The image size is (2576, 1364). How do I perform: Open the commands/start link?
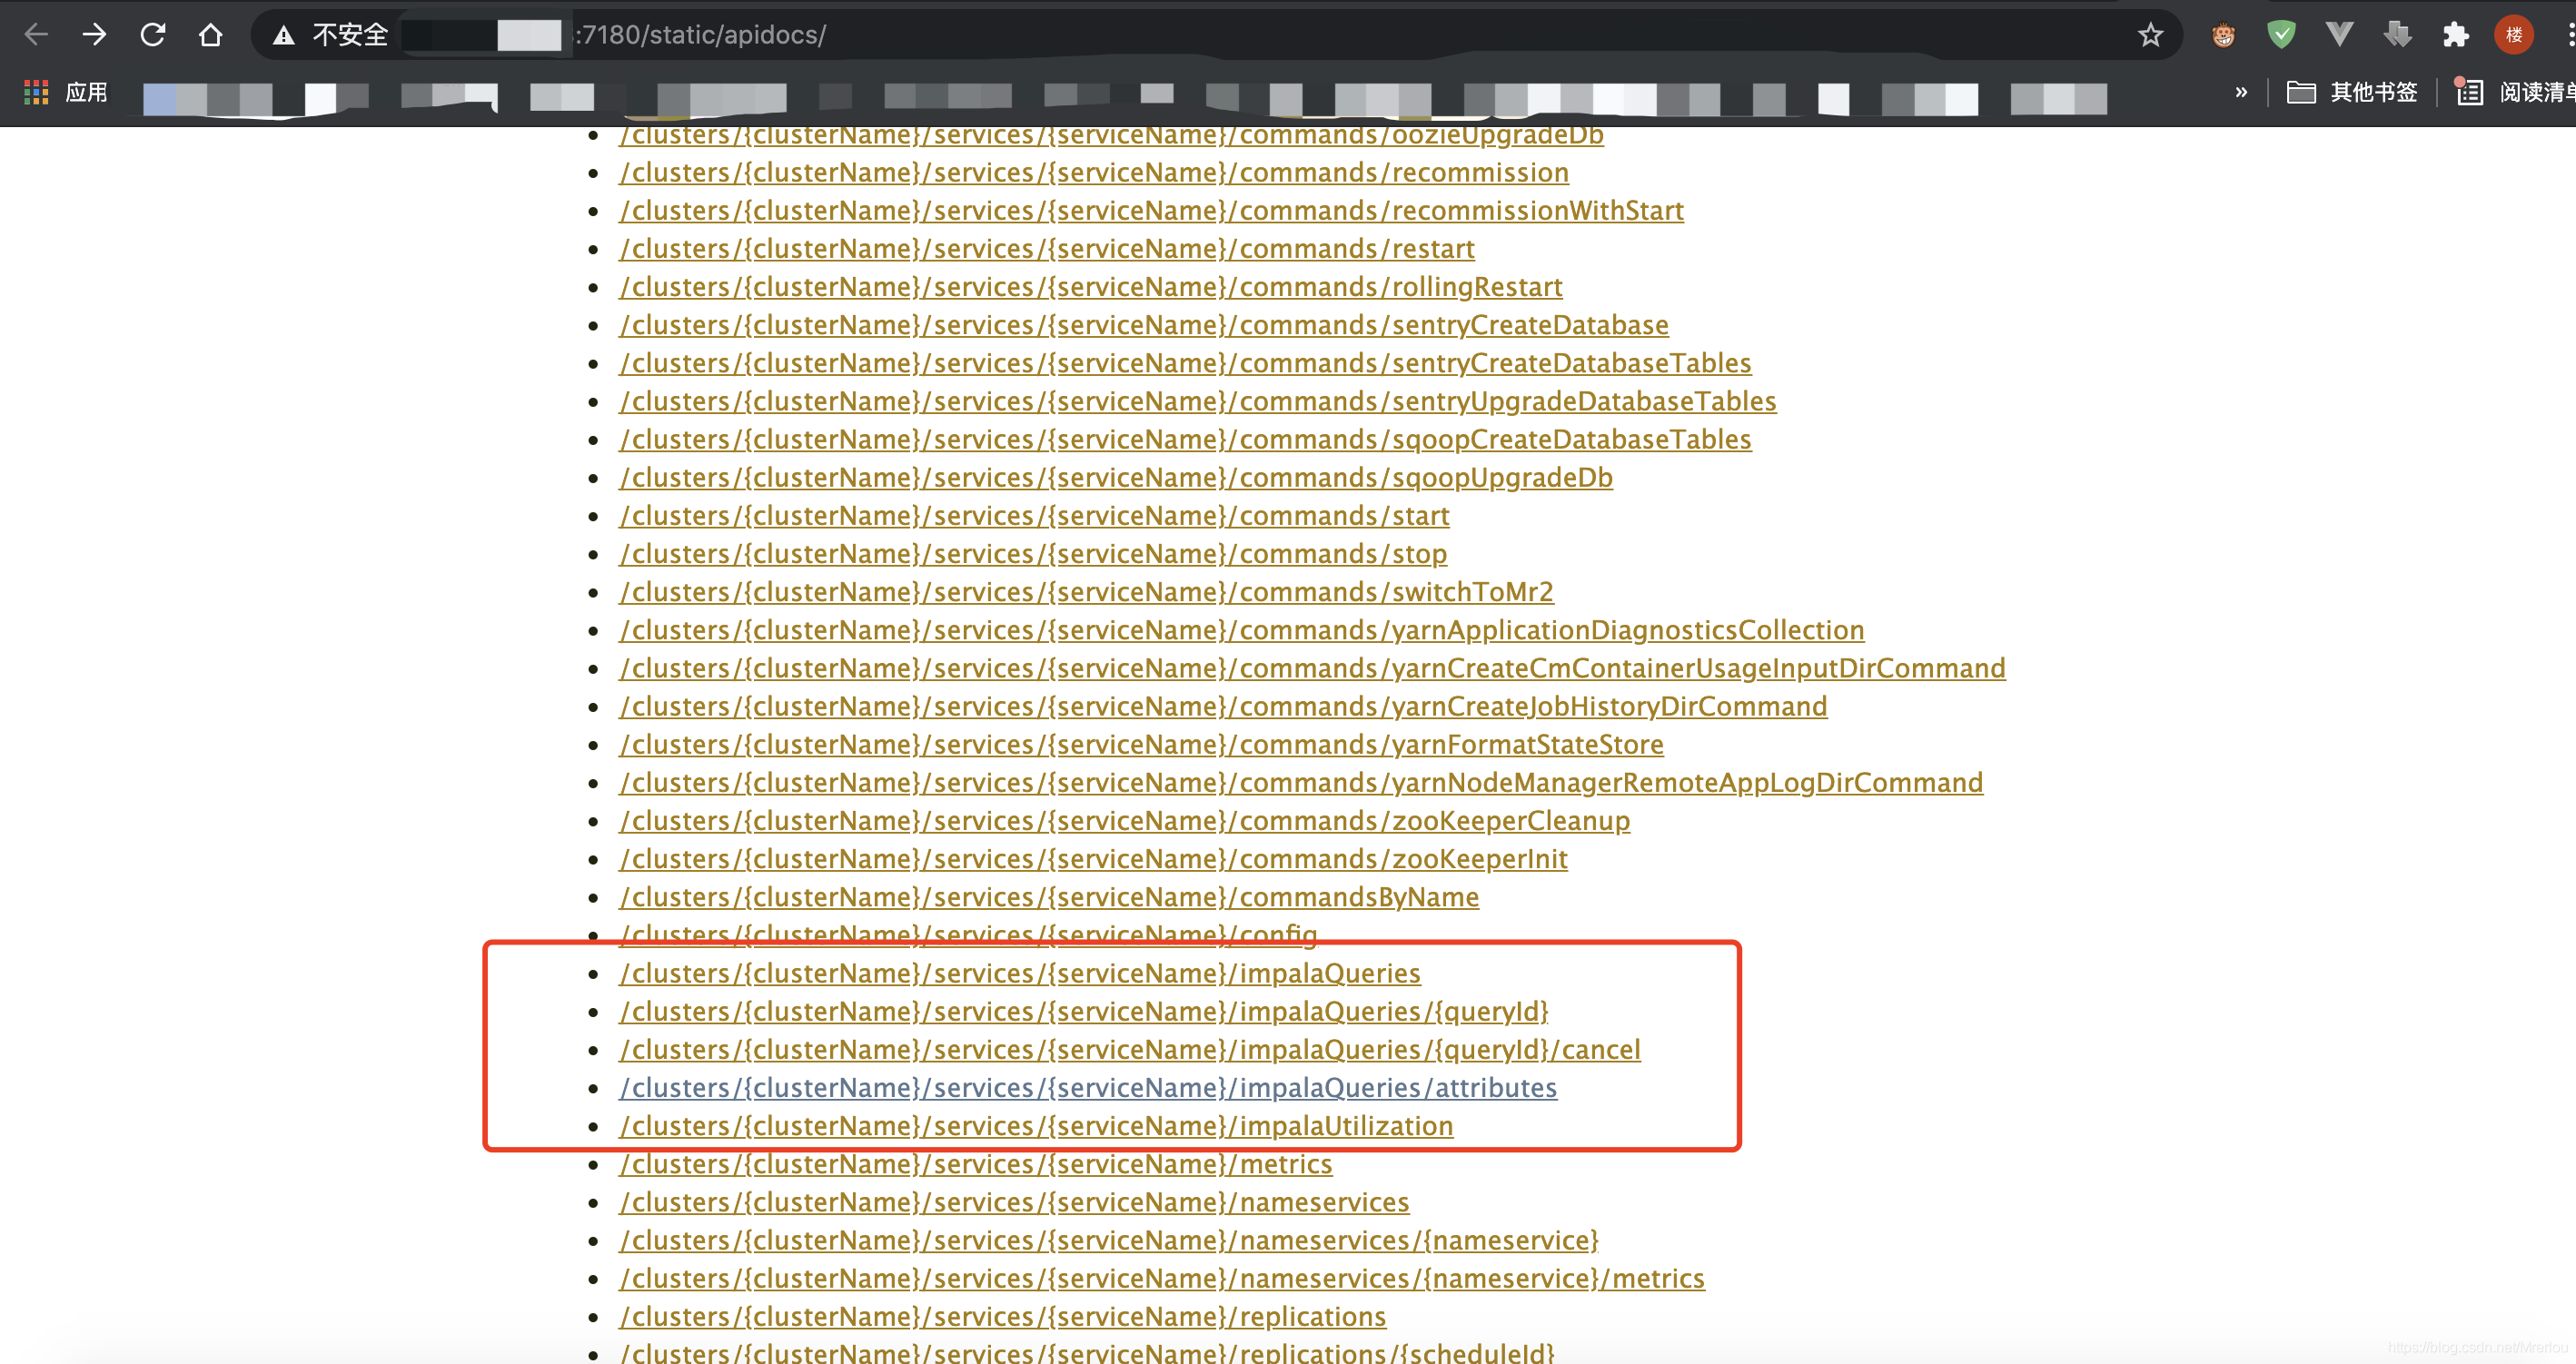[1034, 516]
